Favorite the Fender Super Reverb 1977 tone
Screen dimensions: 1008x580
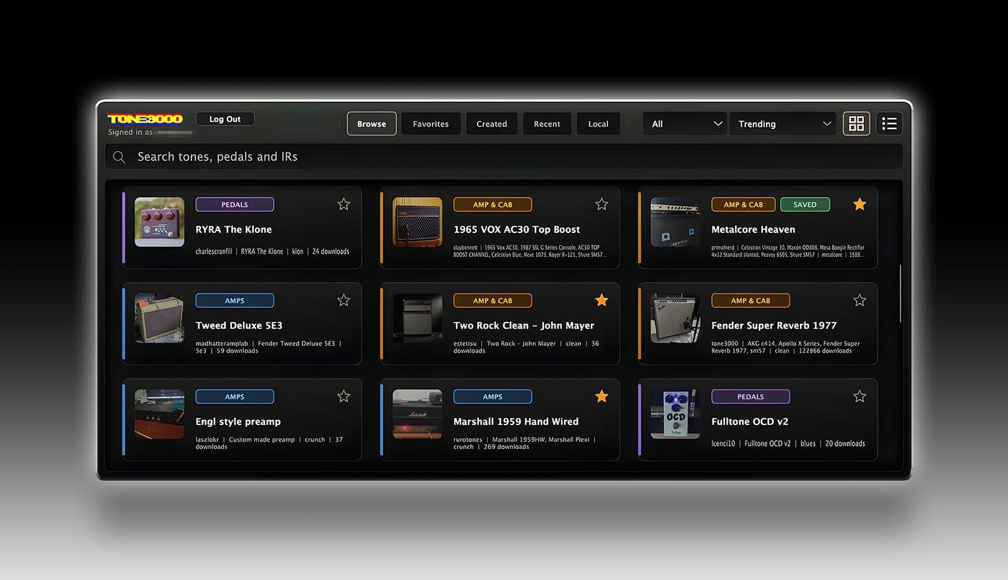(859, 300)
